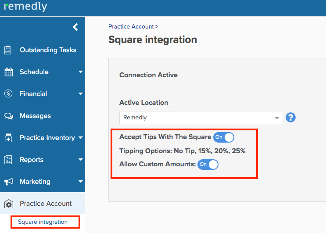Expand the Schedule menu arrow

tap(81, 72)
